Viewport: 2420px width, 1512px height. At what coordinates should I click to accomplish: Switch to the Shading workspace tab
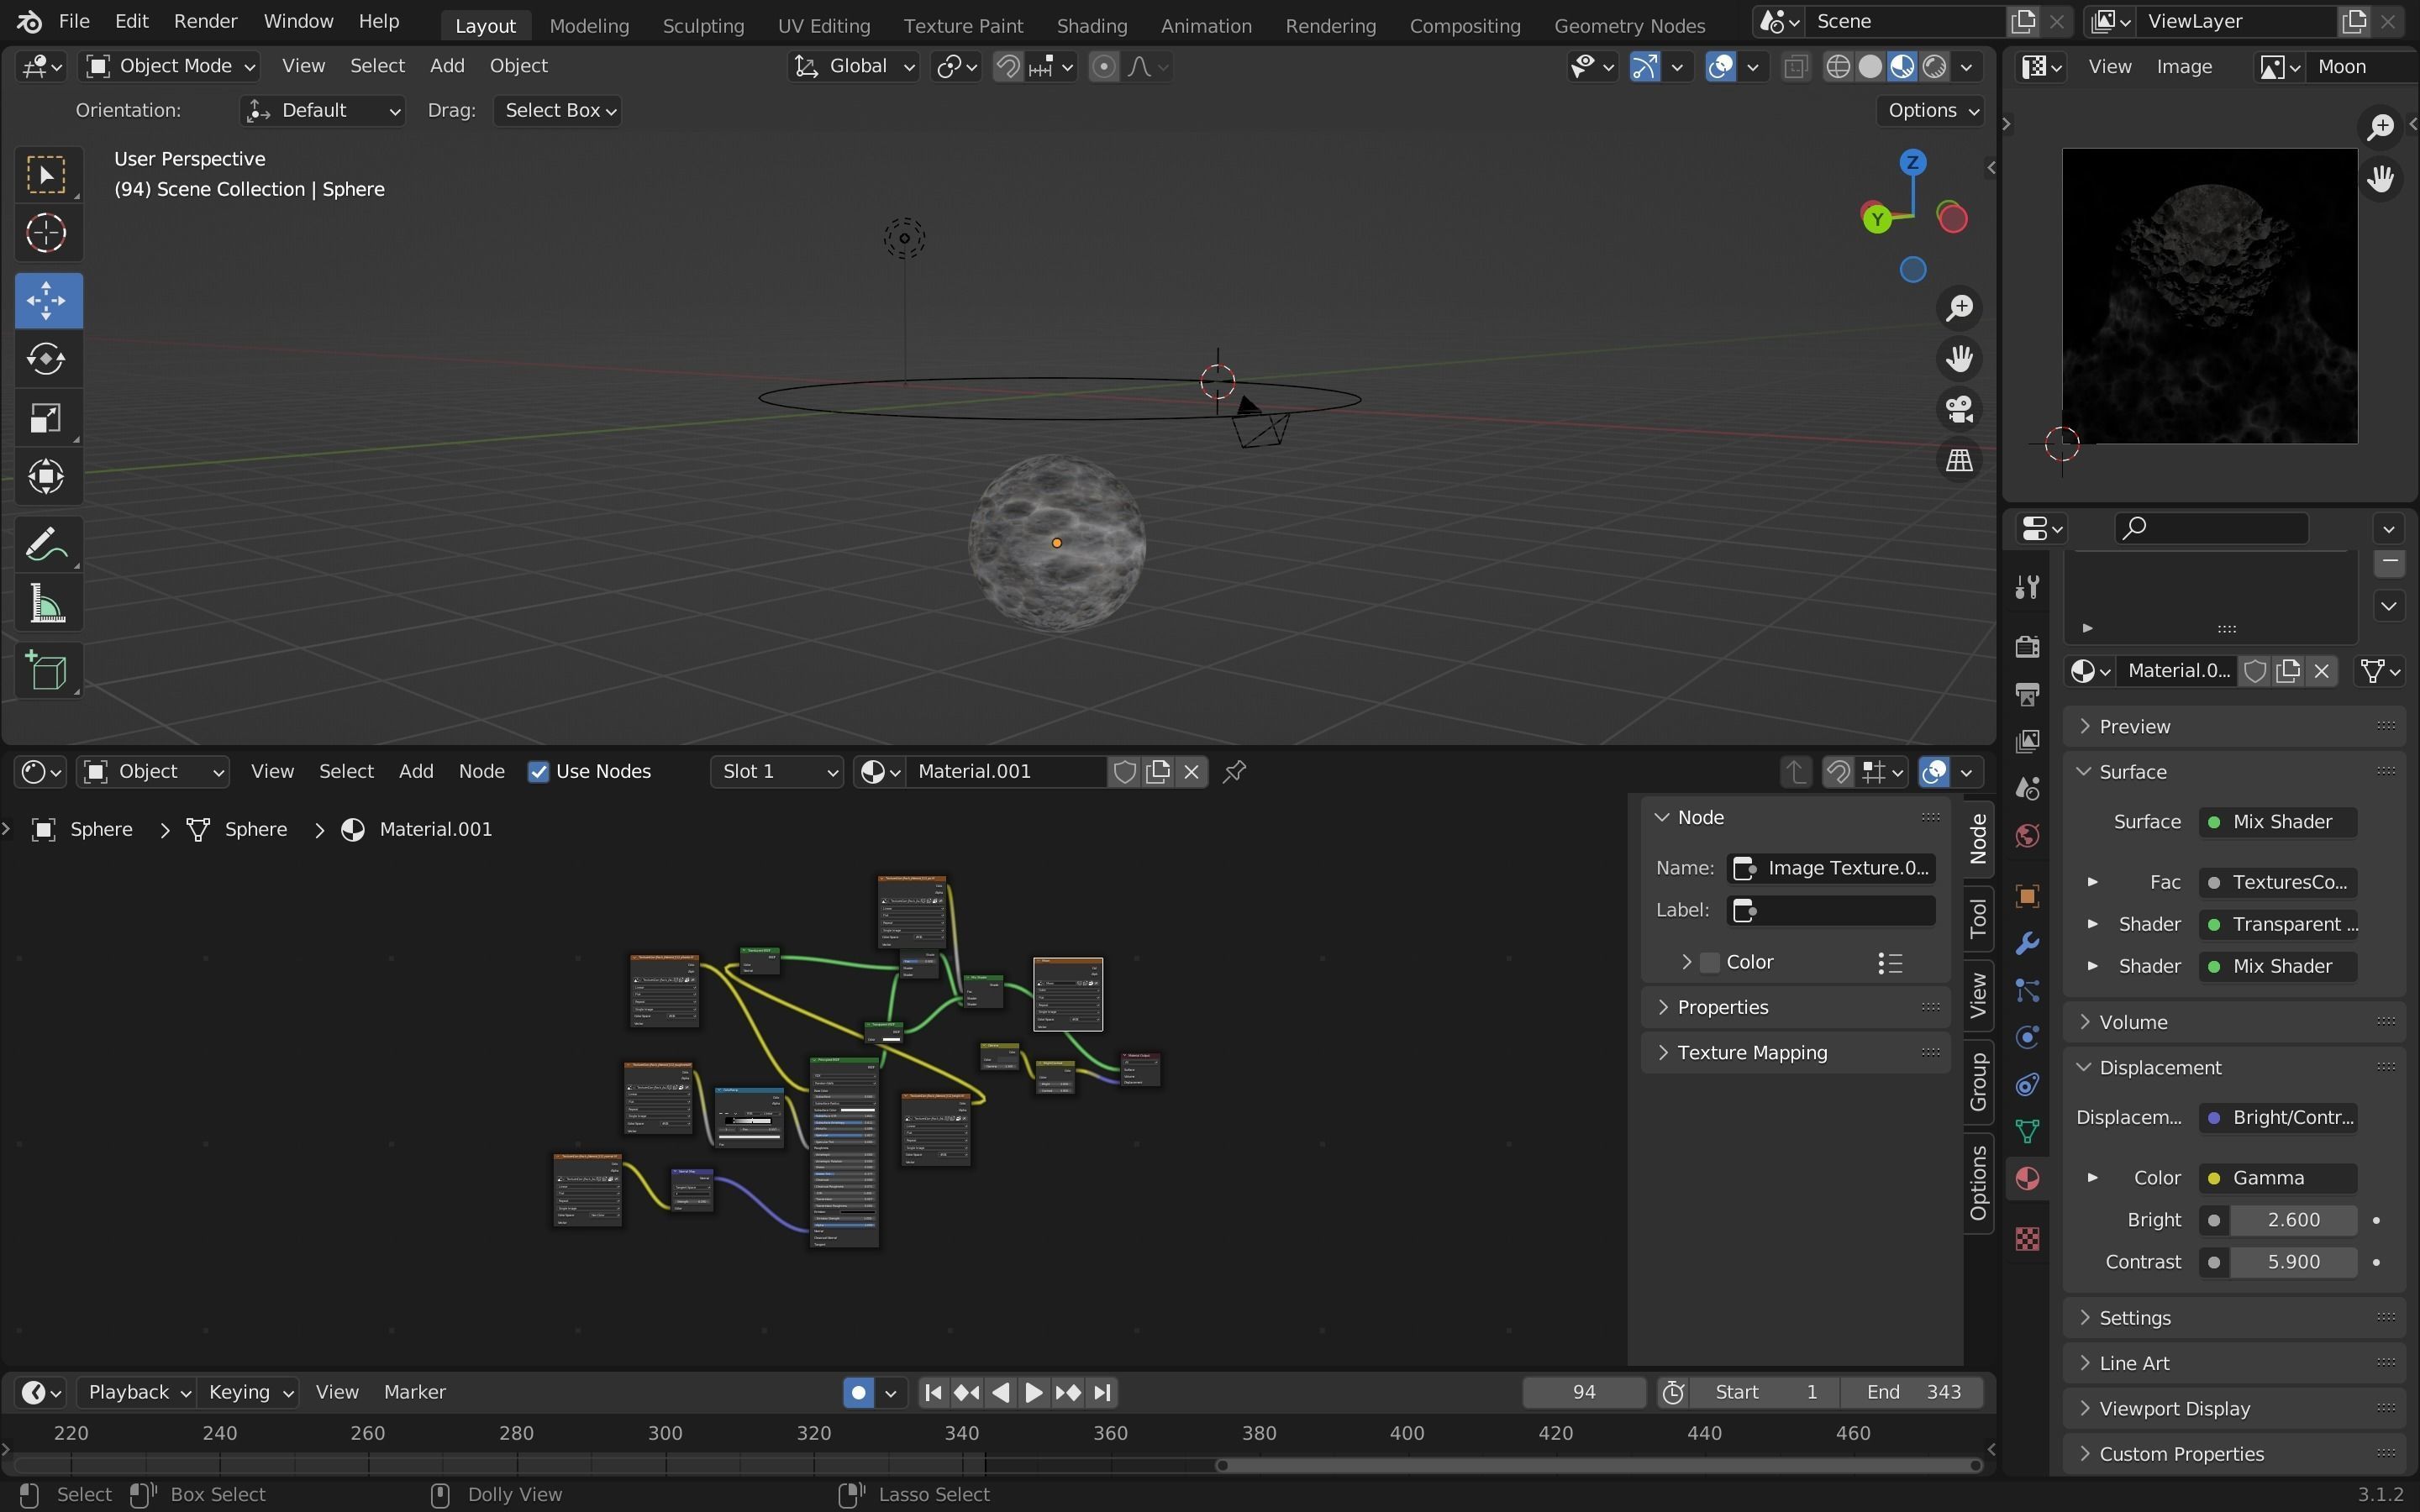click(1091, 25)
